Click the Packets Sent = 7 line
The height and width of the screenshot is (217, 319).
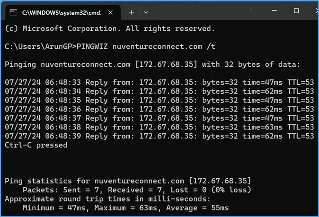coord(137,190)
